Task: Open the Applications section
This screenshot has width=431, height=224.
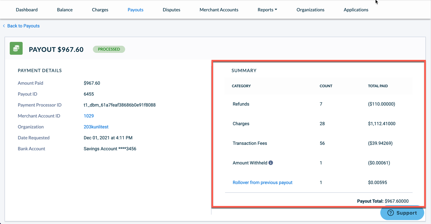Action: pos(356,10)
